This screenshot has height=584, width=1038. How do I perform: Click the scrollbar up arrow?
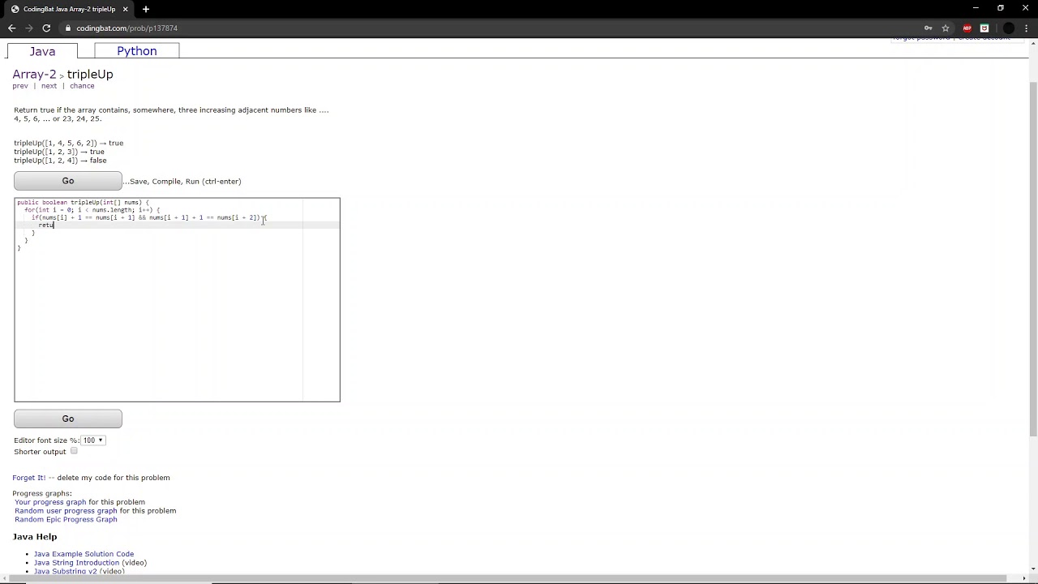(x=1033, y=43)
